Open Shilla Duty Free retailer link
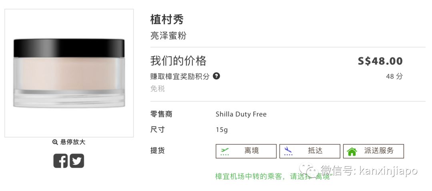Image resolution: width=432 pixels, height=191 pixels. coord(241,114)
